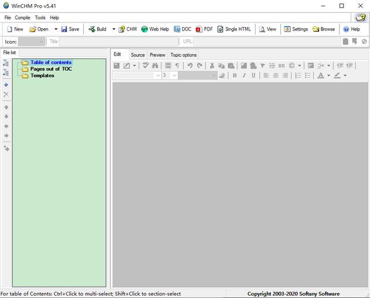Click the second collapse-tree icon in sidebar
Viewport: 370px width, 298px height.
[6, 72]
